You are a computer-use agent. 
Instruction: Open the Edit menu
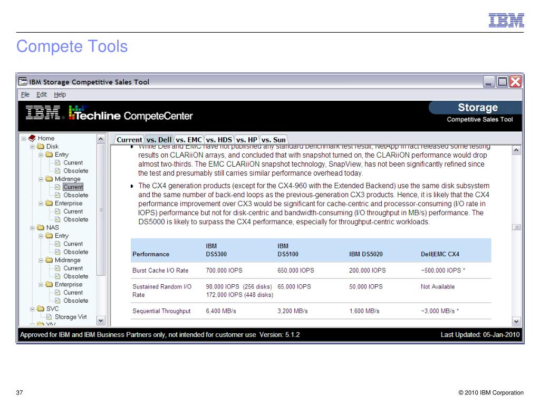click(x=42, y=94)
